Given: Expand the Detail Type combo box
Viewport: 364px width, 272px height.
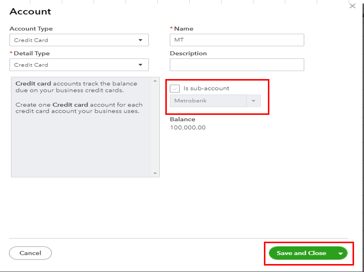Looking at the screenshot, I should coord(79,65).
